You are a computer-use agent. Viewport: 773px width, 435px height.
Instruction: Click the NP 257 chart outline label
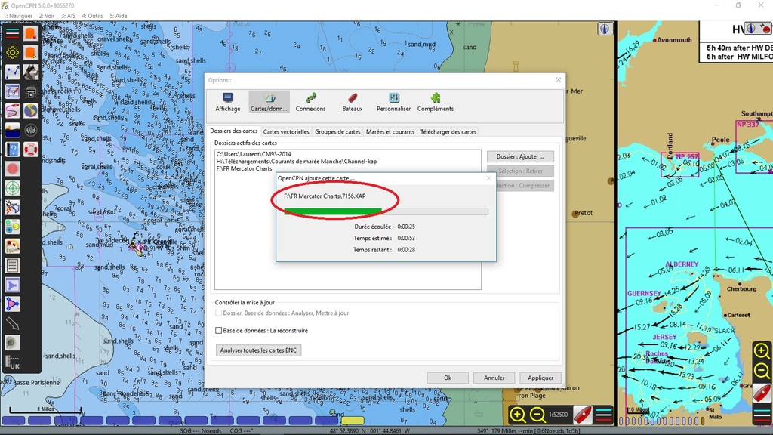pos(687,156)
